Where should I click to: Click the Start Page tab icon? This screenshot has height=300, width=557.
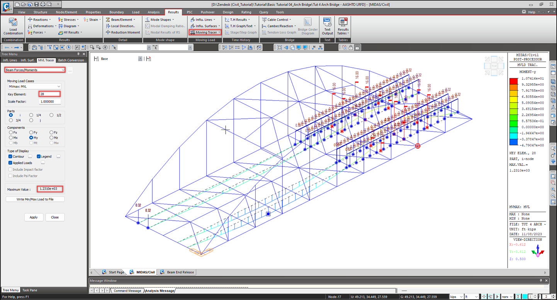tap(104, 272)
